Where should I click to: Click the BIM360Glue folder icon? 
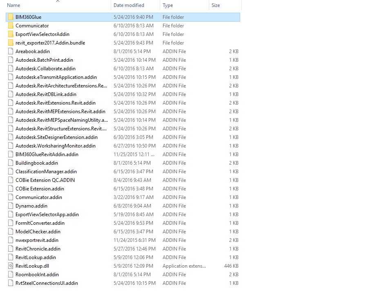pyautogui.click(x=11, y=17)
